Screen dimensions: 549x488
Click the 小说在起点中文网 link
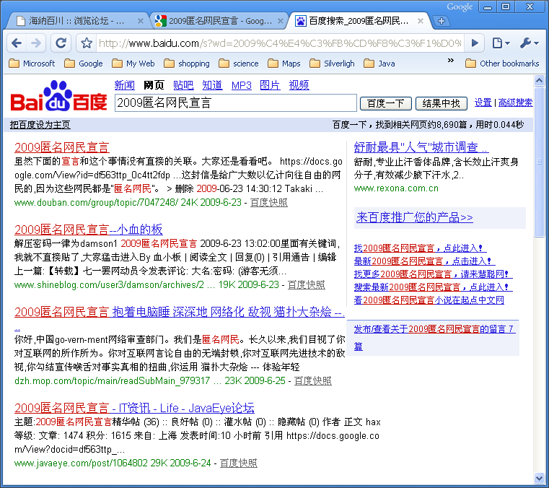click(429, 300)
